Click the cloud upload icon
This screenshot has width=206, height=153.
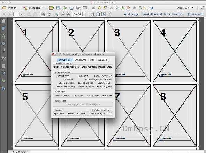(x=64, y=8)
